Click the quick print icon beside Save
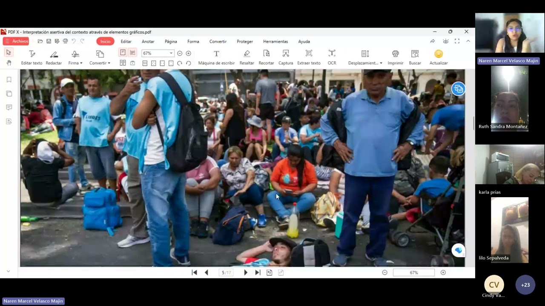545x306 pixels. 65,41
